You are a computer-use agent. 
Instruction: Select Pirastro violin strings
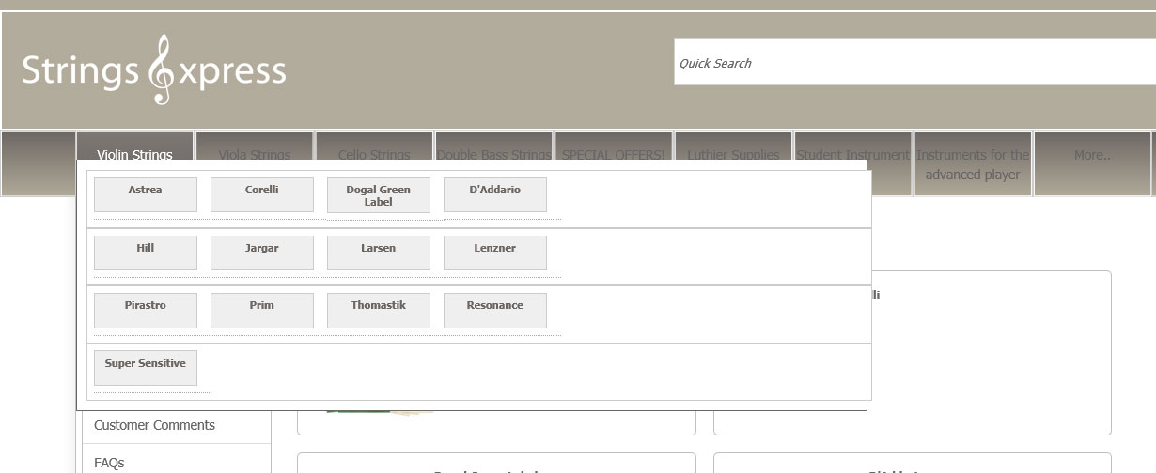pos(146,310)
